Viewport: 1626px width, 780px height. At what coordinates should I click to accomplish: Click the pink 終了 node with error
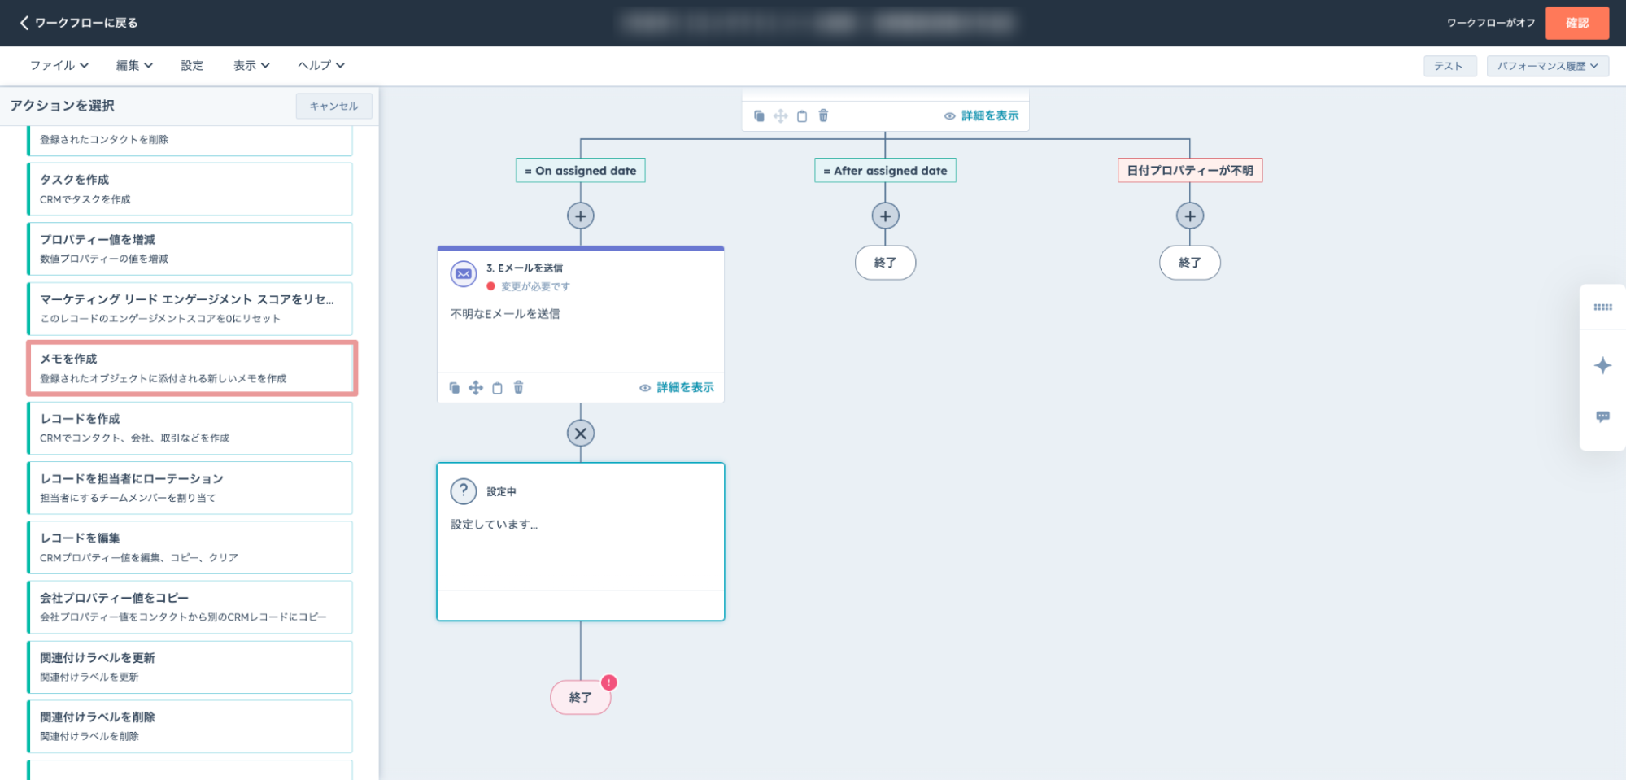coord(581,698)
